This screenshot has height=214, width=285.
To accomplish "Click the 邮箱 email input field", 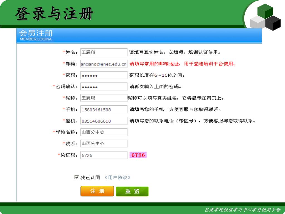I will pos(104,64).
